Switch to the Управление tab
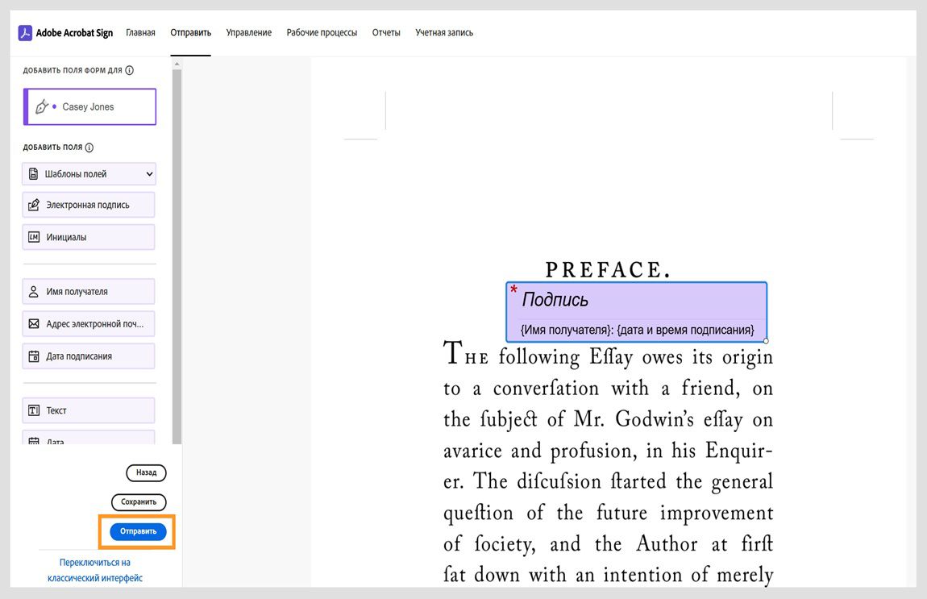Viewport: 927px width, 599px height. (248, 32)
